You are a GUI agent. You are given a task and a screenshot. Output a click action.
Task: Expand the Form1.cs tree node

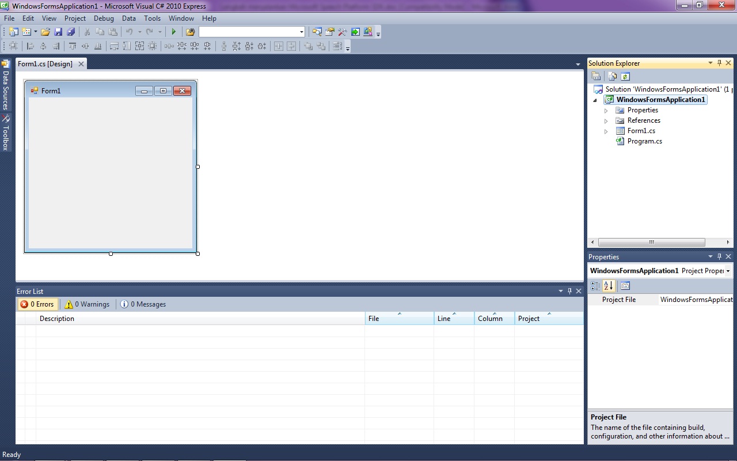tap(606, 131)
